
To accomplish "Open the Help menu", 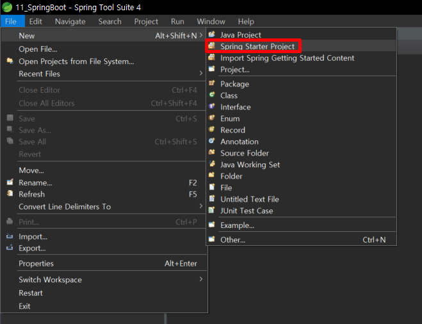I will pos(246,21).
